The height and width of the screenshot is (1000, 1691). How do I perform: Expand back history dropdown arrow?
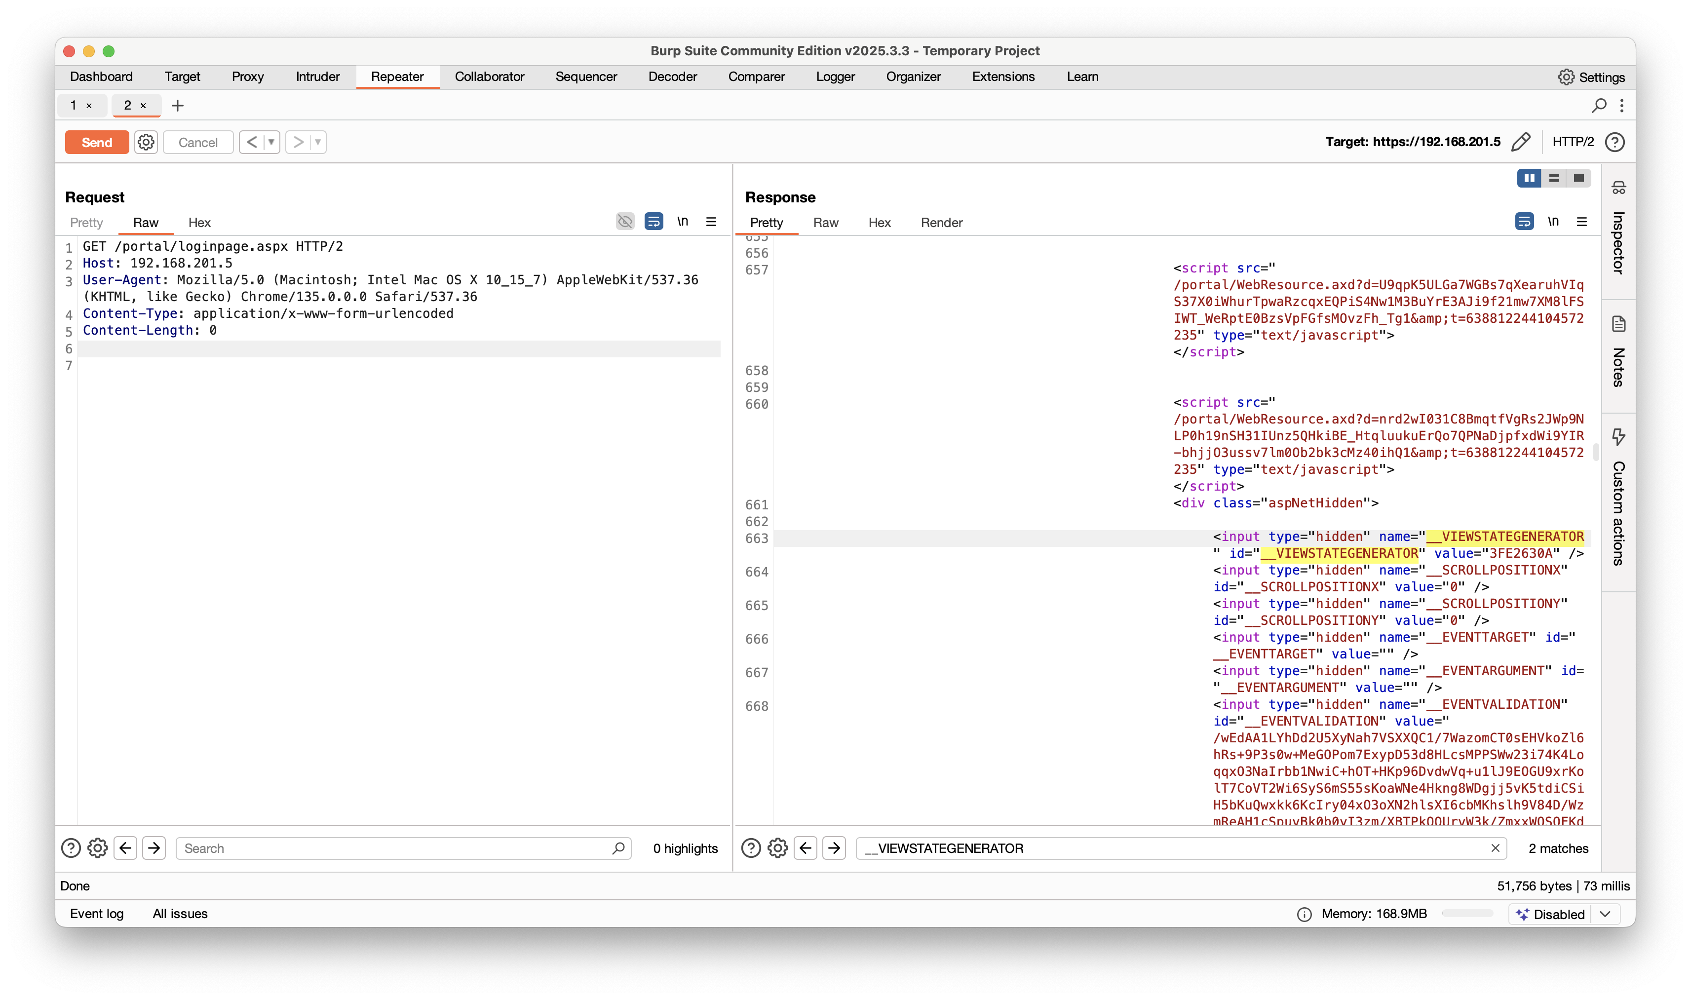(x=271, y=142)
